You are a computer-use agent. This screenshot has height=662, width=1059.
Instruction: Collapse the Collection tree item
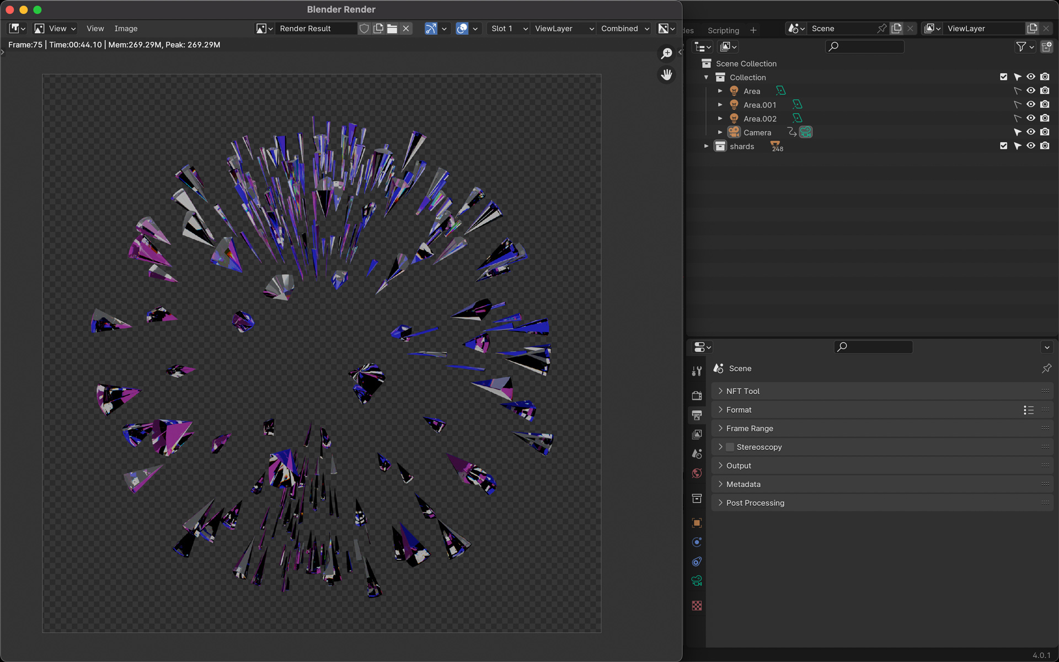(x=705, y=77)
